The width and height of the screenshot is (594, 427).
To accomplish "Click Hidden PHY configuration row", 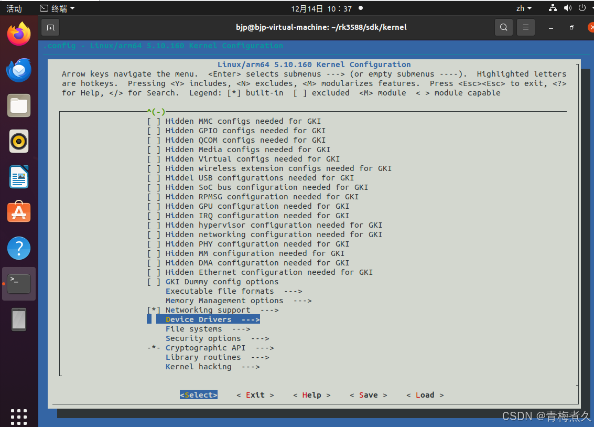I will coord(248,244).
